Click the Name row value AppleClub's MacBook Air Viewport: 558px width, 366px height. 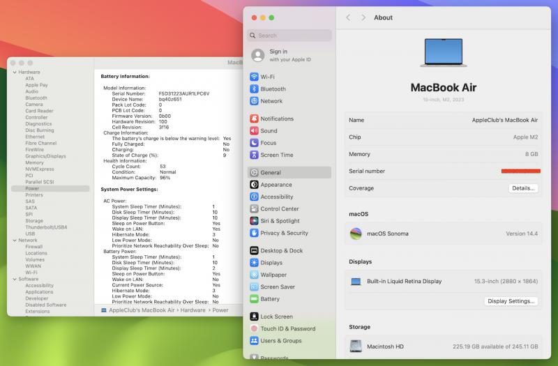[x=504, y=120]
